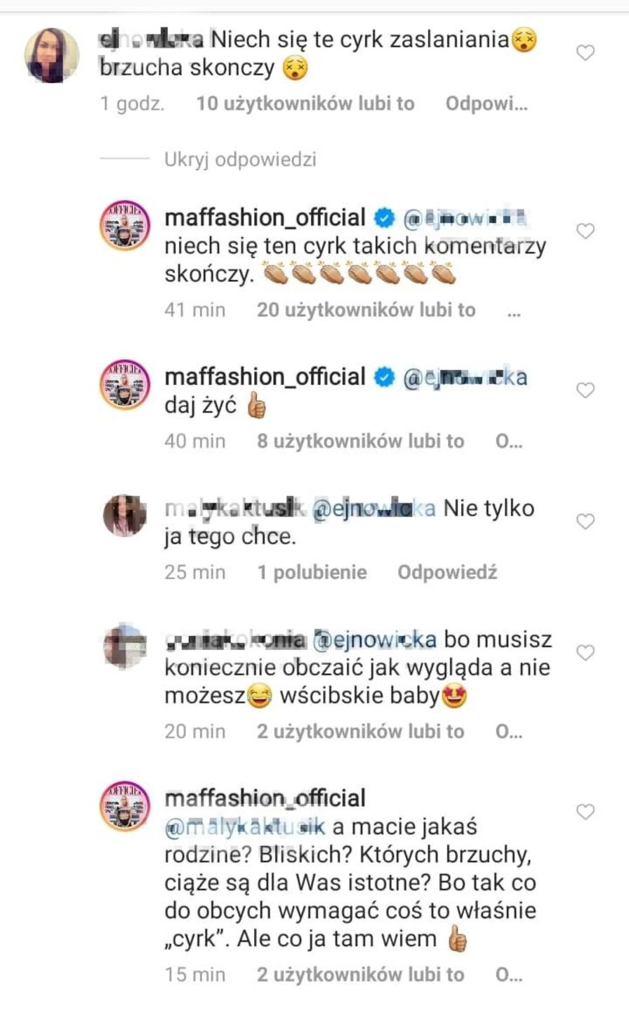Like the "Nie tylko ja tego chce" reply

pyautogui.click(x=585, y=521)
